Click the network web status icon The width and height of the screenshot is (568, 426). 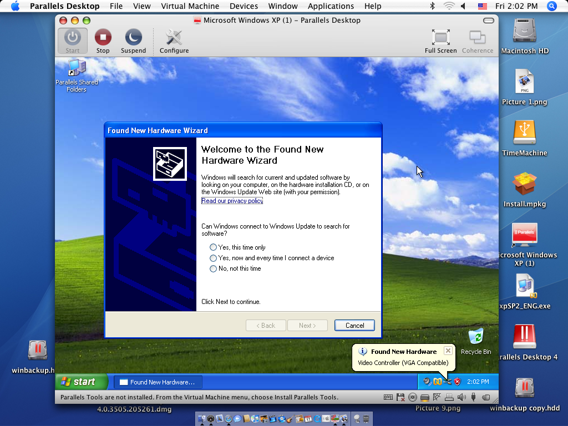(437, 397)
